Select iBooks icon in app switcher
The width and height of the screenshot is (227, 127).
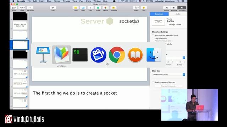[x=135, y=55]
